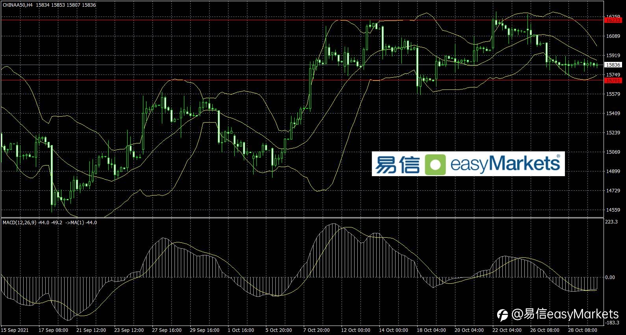The image size is (626, 335).
Task: Click the 0.00 MACD zero level label
Action: point(610,277)
